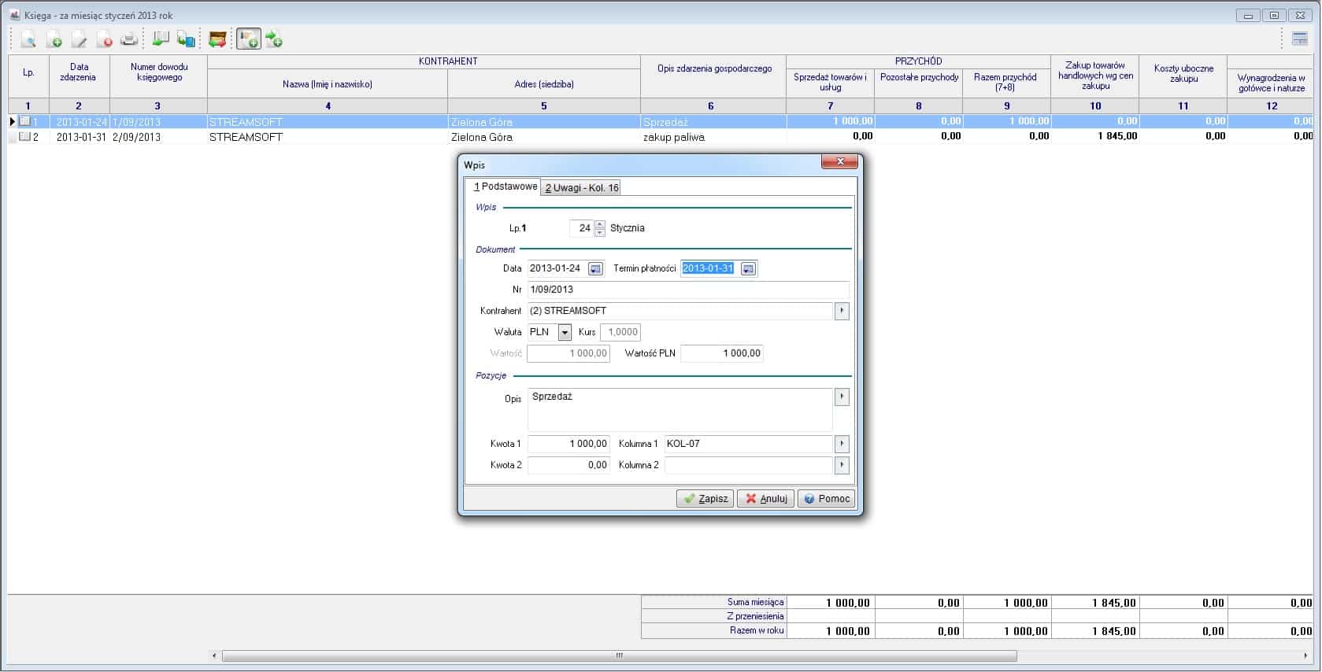The height and width of the screenshot is (672, 1322).
Task: Click the add new entry toolbar icon
Action: coord(54,39)
